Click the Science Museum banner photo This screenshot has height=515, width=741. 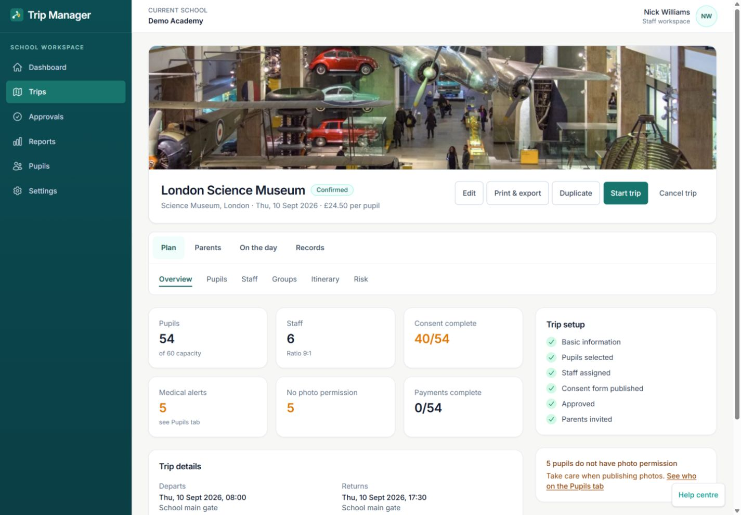(x=432, y=108)
